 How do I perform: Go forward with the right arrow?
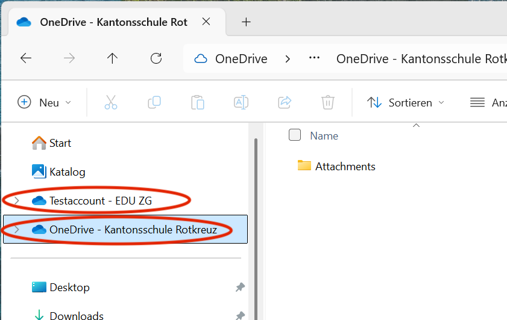click(69, 58)
